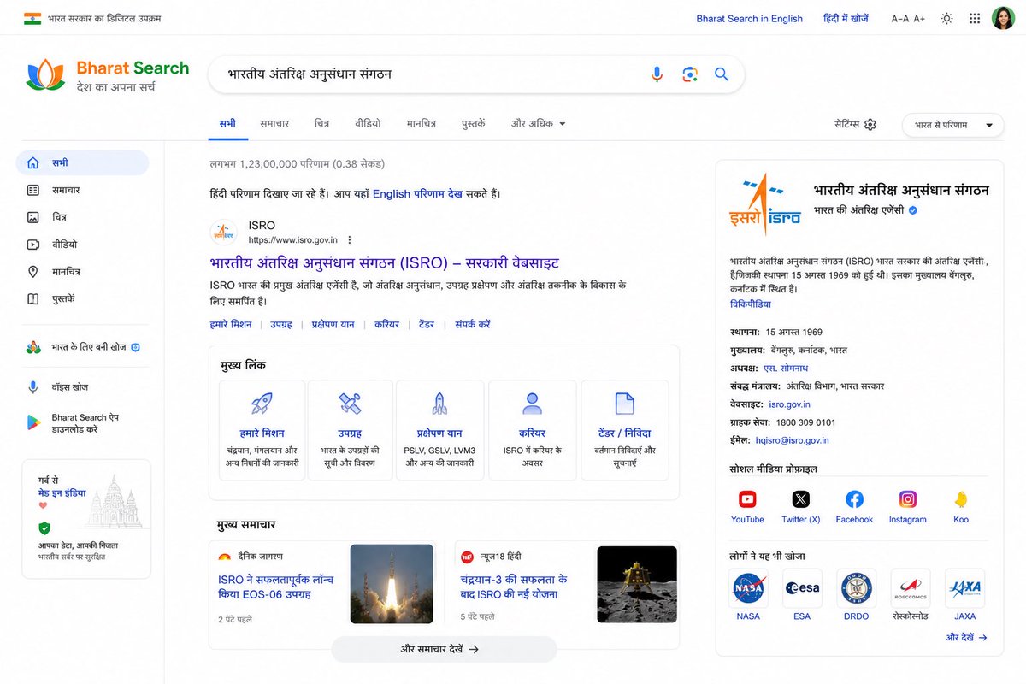The image size is (1026, 684).
Task: Click the hqisro@isro.gov.in email link
Action: coord(792,440)
